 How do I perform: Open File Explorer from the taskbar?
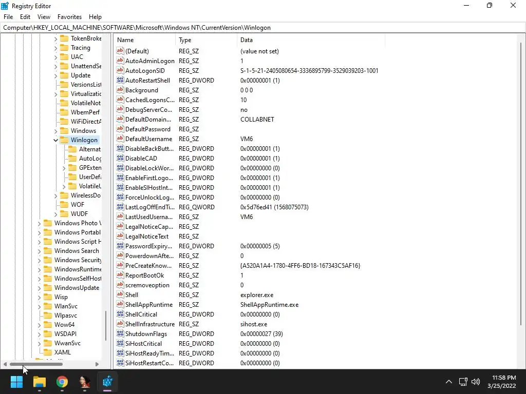pyautogui.click(x=39, y=381)
